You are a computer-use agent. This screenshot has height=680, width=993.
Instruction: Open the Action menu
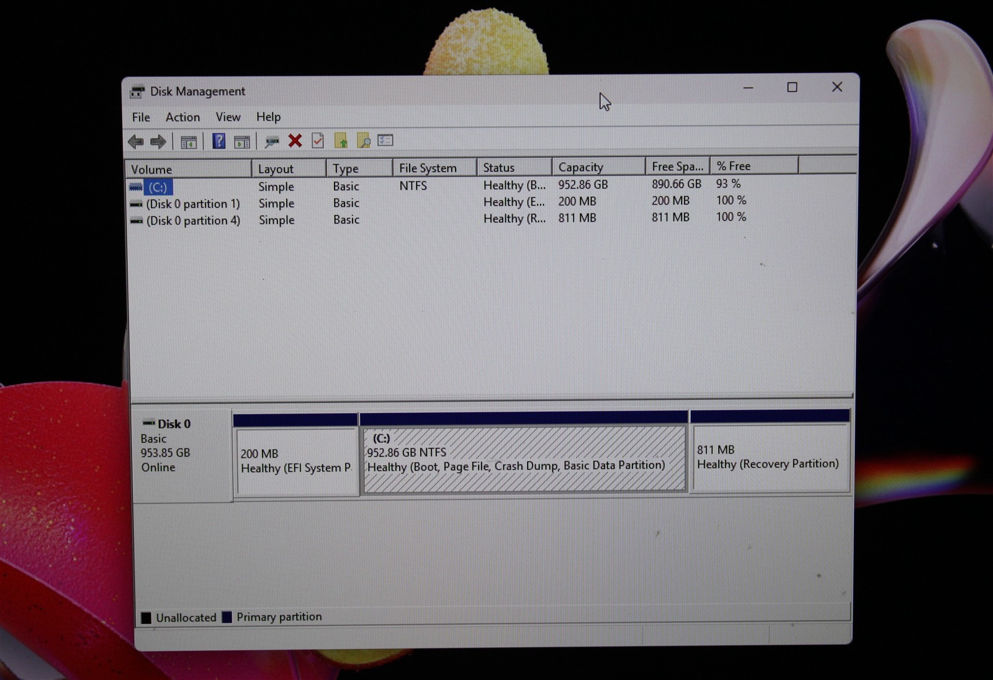coord(182,117)
